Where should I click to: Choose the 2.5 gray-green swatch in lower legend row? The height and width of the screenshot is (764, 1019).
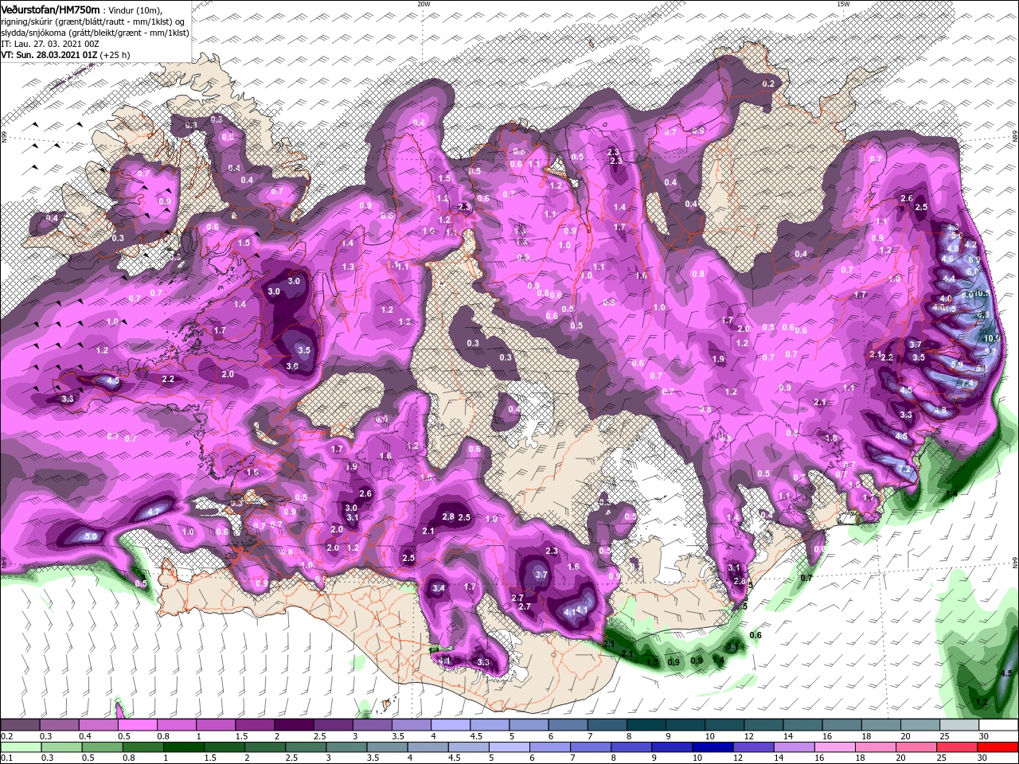pos(306,747)
